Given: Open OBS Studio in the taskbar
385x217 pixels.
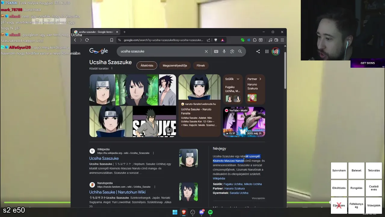Looking at the screenshot, I should [193, 212].
